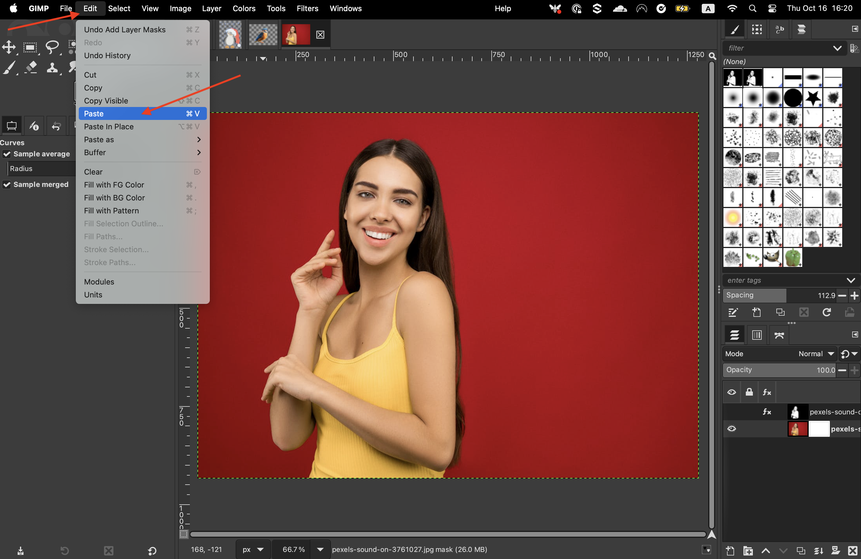This screenshot has height=559, width=861.
Task: Select the Move tool
Action: [x=9, y=47]
